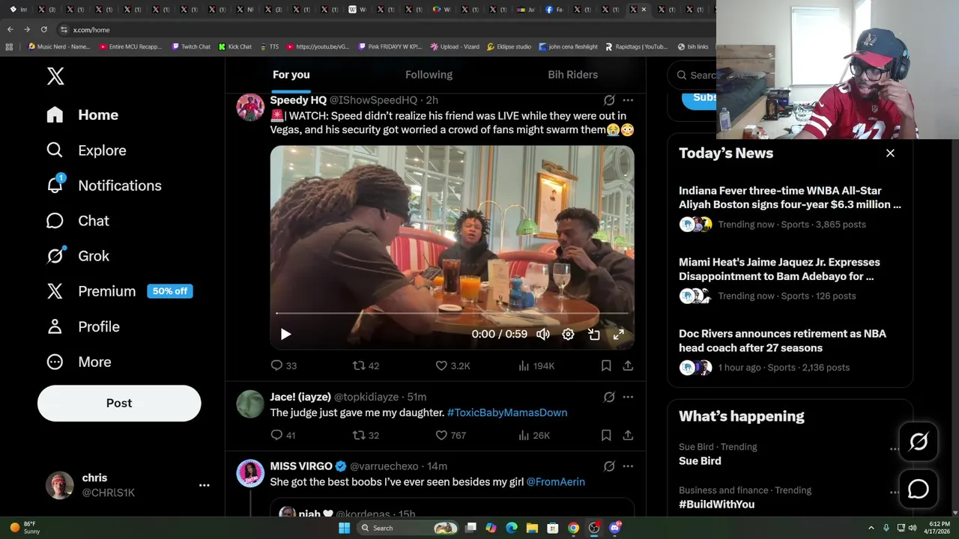Viewport: 959px width, 539px height.
Task: View analytics of Speedy HQ post (194K)
Action: (536, 365)
